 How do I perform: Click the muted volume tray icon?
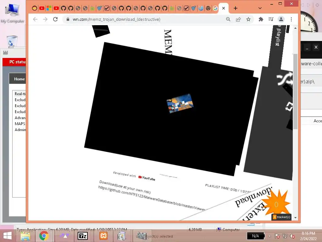pos(292,236)
